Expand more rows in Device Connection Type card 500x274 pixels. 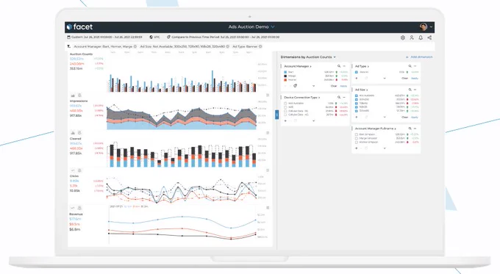(x=313, y=121)
